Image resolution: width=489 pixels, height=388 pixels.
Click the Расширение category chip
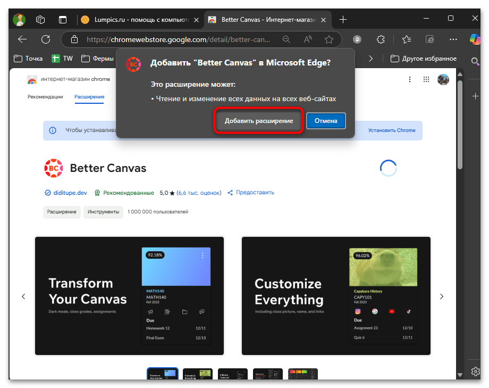pyautogui.click(x=62, y=212)
